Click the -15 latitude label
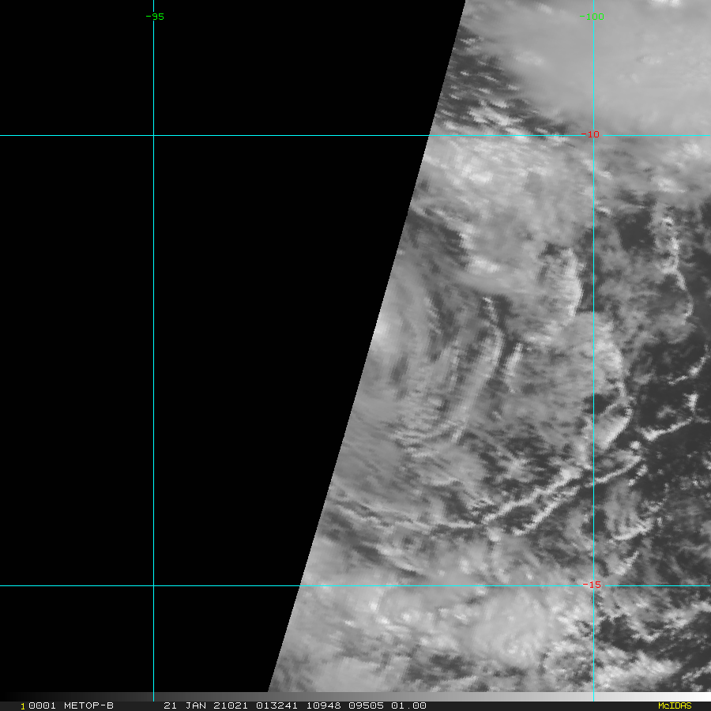The height and width of the screenshot is (711, 711). 592,585
